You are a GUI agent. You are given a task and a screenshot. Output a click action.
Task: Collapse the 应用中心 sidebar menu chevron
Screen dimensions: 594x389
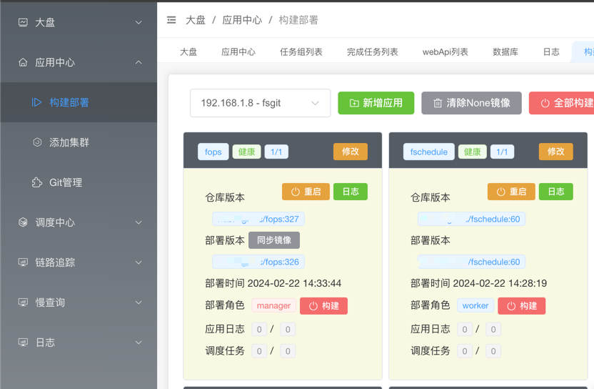[139, 62]
